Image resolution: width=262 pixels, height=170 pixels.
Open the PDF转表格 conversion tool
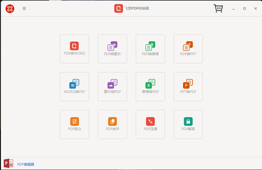150,49
